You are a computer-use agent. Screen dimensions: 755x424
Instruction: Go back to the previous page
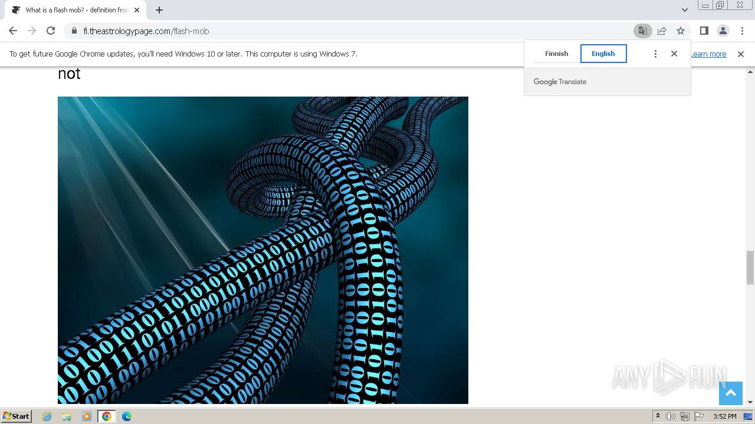(13, 31)
